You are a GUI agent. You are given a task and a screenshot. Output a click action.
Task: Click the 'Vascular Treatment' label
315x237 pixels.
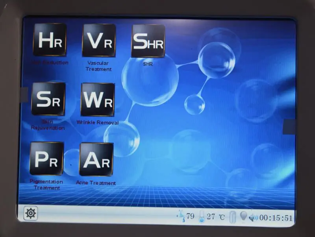pos(98,66)
